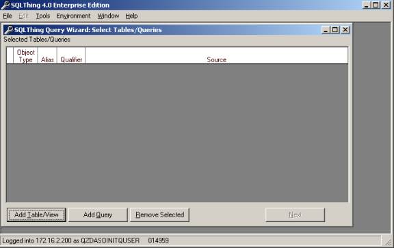Click the Add Table/View button
Screen dimensions: 394x248
[x=36, y=215]
